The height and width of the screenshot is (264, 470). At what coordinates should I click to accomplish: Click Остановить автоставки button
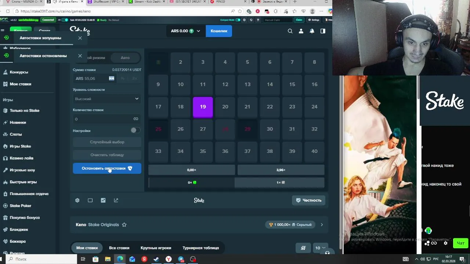pyautogui.click(x=107, y=168)
